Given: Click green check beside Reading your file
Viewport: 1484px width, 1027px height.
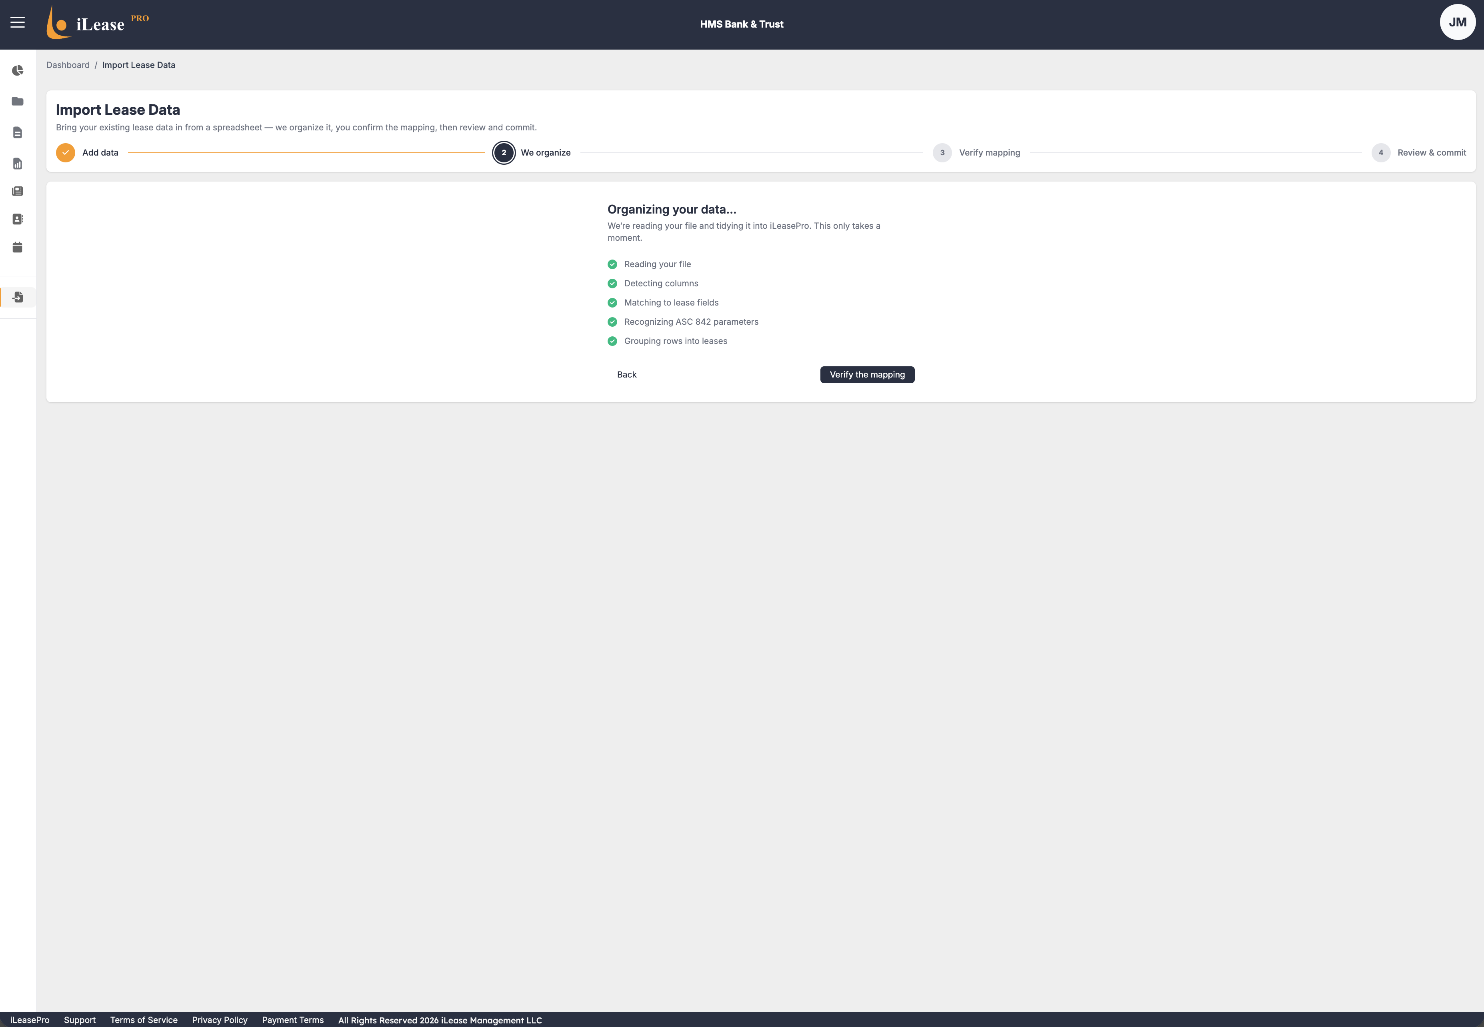Looking at the screenshot, I should pyautogui.click(x=612, y=264).
